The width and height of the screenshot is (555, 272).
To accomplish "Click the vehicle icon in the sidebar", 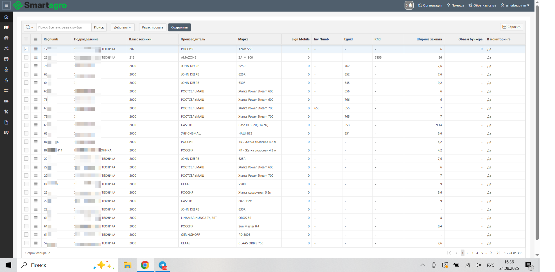I will coord(6,38).
